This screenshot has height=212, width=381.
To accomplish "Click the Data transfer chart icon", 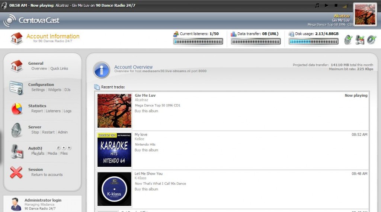I will tap(233, 34).
